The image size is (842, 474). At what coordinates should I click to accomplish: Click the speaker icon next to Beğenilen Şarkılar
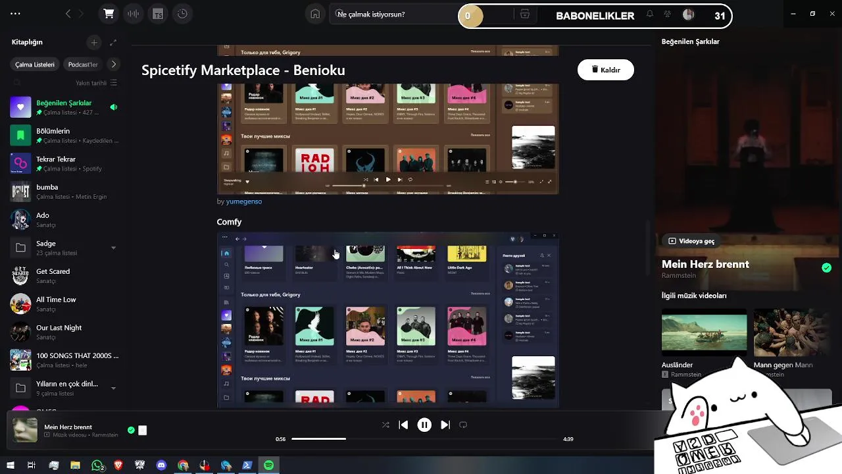(x=113, y=107)
